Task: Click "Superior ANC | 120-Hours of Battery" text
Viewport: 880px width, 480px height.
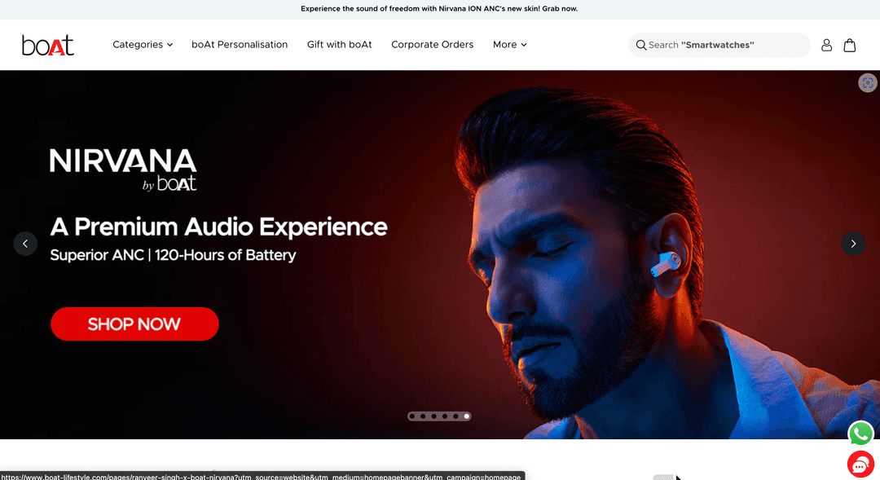Action: (173, 255)
